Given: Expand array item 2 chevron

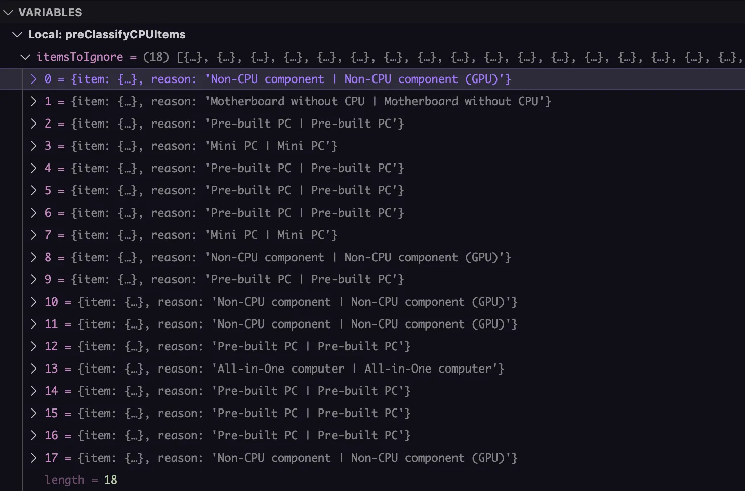Looking at the screenshot, I should pyautogui.click(x=33, y=124).
